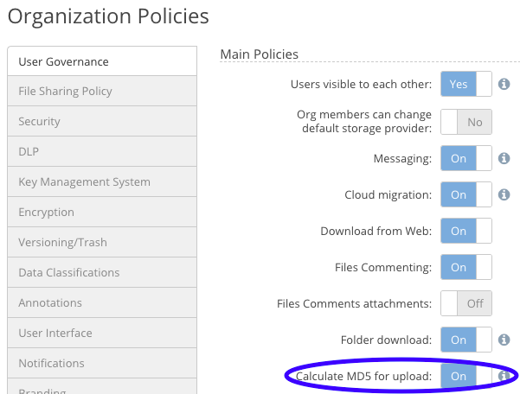Toggle Users visible to each other switch
520x394 pixels.
(466, 85)
